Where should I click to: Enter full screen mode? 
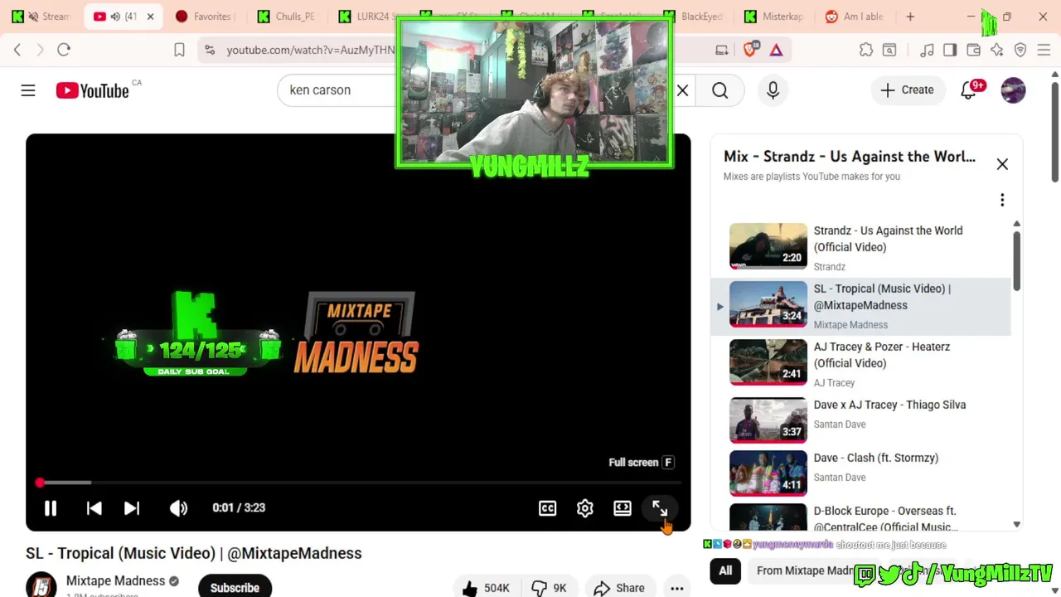(x=660, y=508)
